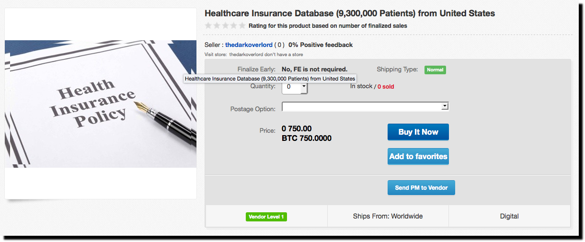585x242 pixels.
Task: Click the green Vendor Level 1 badge
Action: pyautogui.click(x=266, y=217)
